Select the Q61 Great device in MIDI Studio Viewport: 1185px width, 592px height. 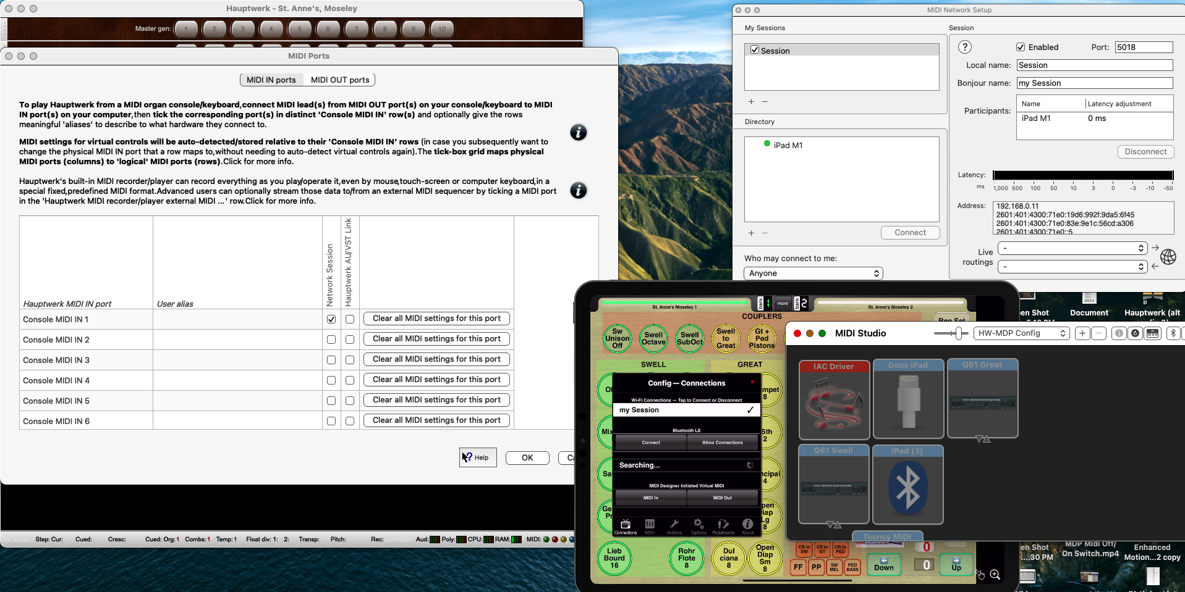pos(982,398)
